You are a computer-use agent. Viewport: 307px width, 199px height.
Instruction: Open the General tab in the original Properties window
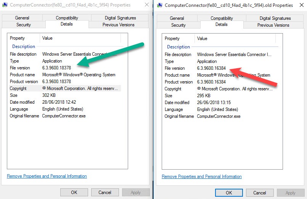22,18
